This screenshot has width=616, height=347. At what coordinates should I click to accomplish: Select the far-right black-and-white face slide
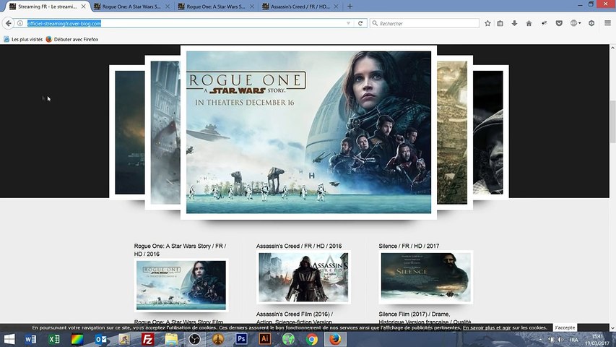490,132
